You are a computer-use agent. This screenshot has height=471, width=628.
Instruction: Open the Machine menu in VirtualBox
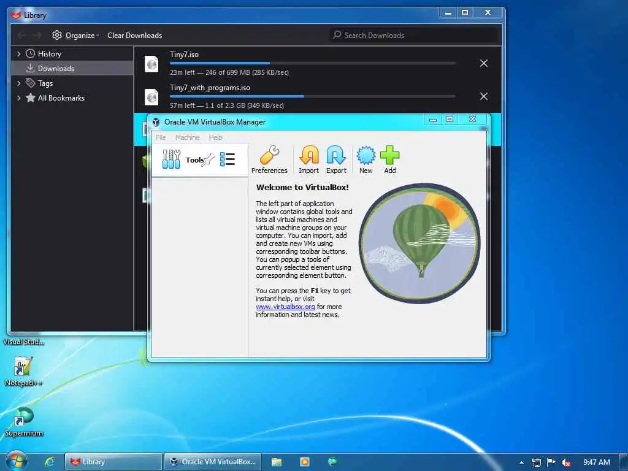click(188, 137)
